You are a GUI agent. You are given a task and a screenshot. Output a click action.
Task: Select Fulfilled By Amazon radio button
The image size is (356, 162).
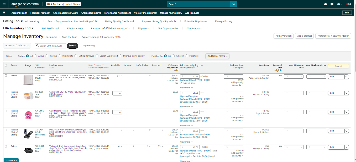coord(173,56)
